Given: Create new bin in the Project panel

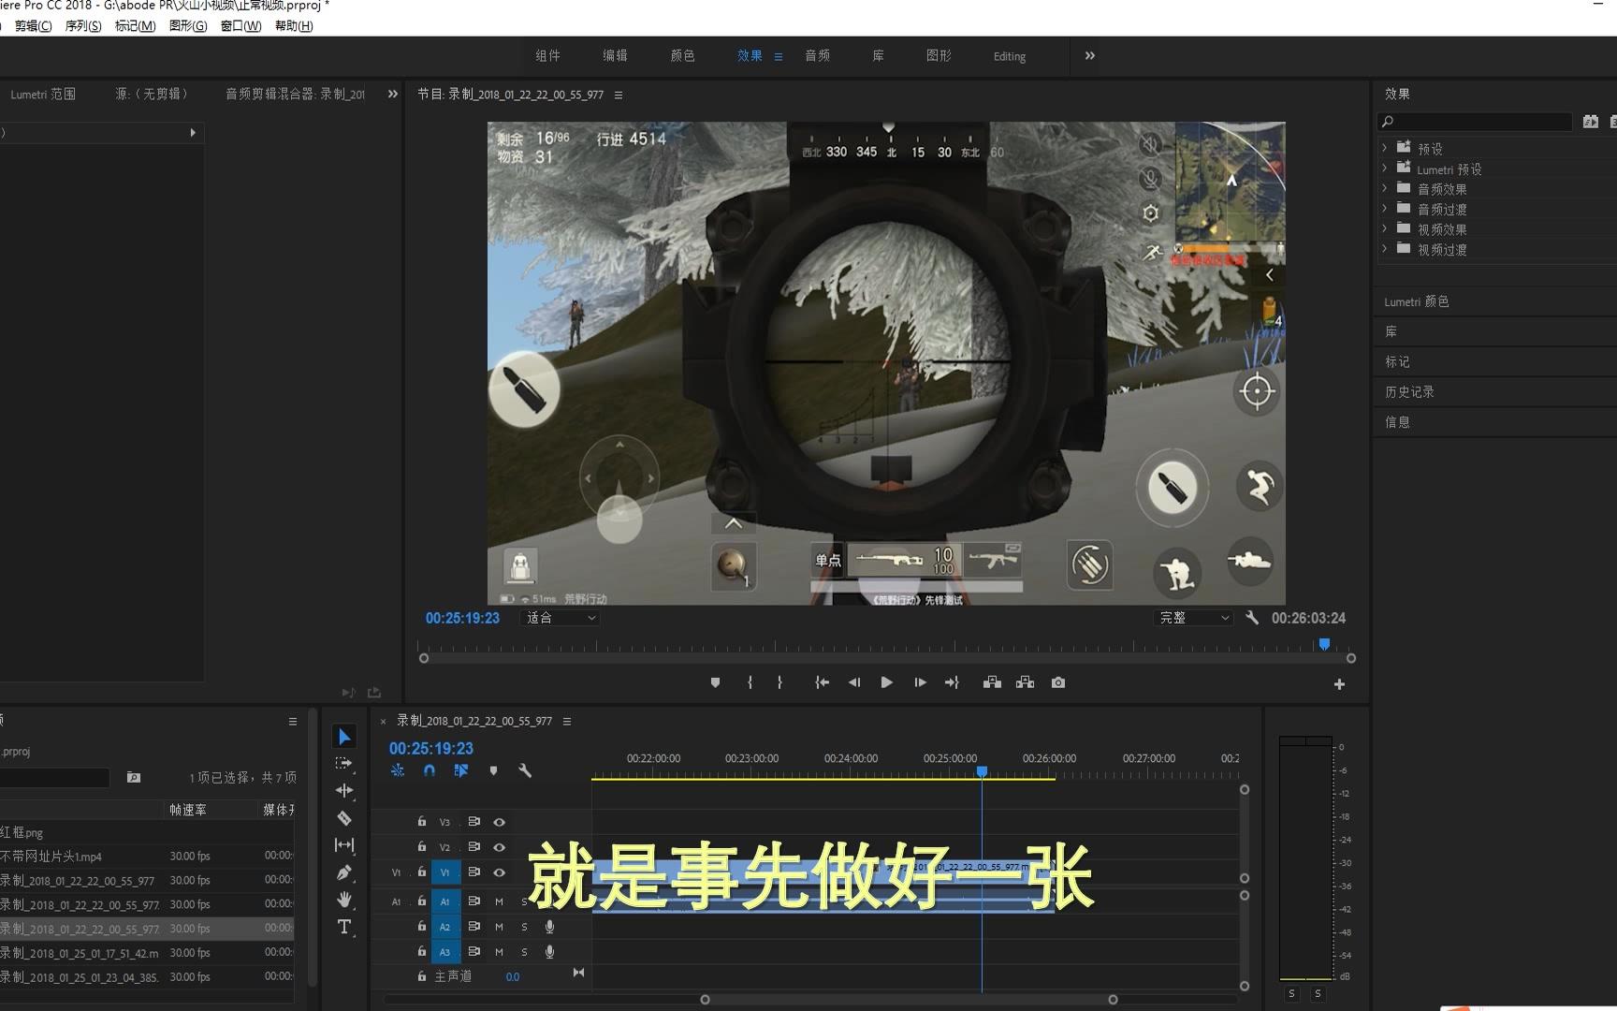Looking at the screenshot, I should point(134,777).
